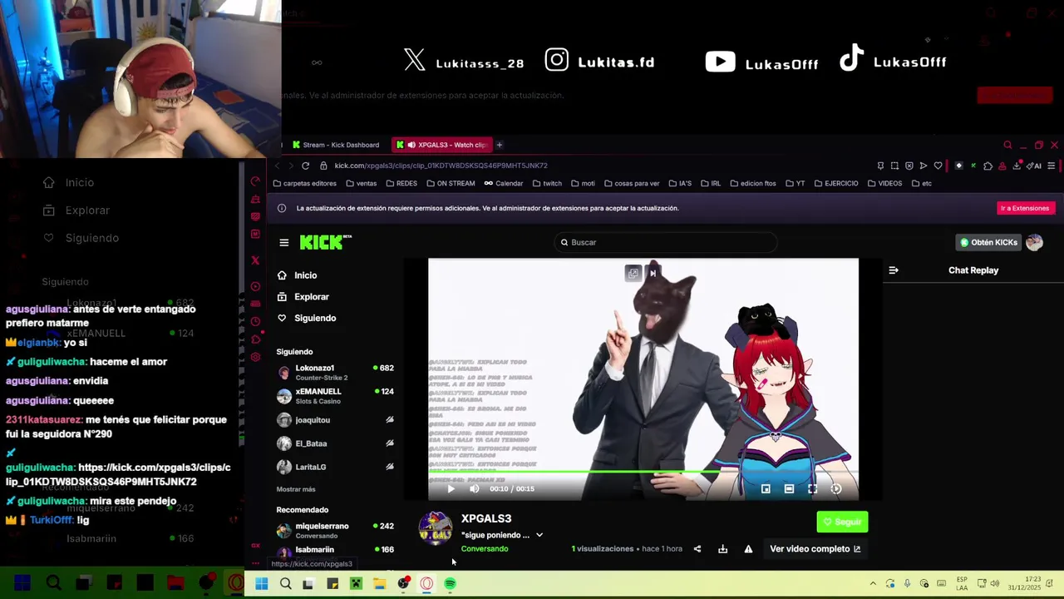The width and height of the screenshot is (1064, 599).
Task: Reload the browser page
Action: pos(306,166)
